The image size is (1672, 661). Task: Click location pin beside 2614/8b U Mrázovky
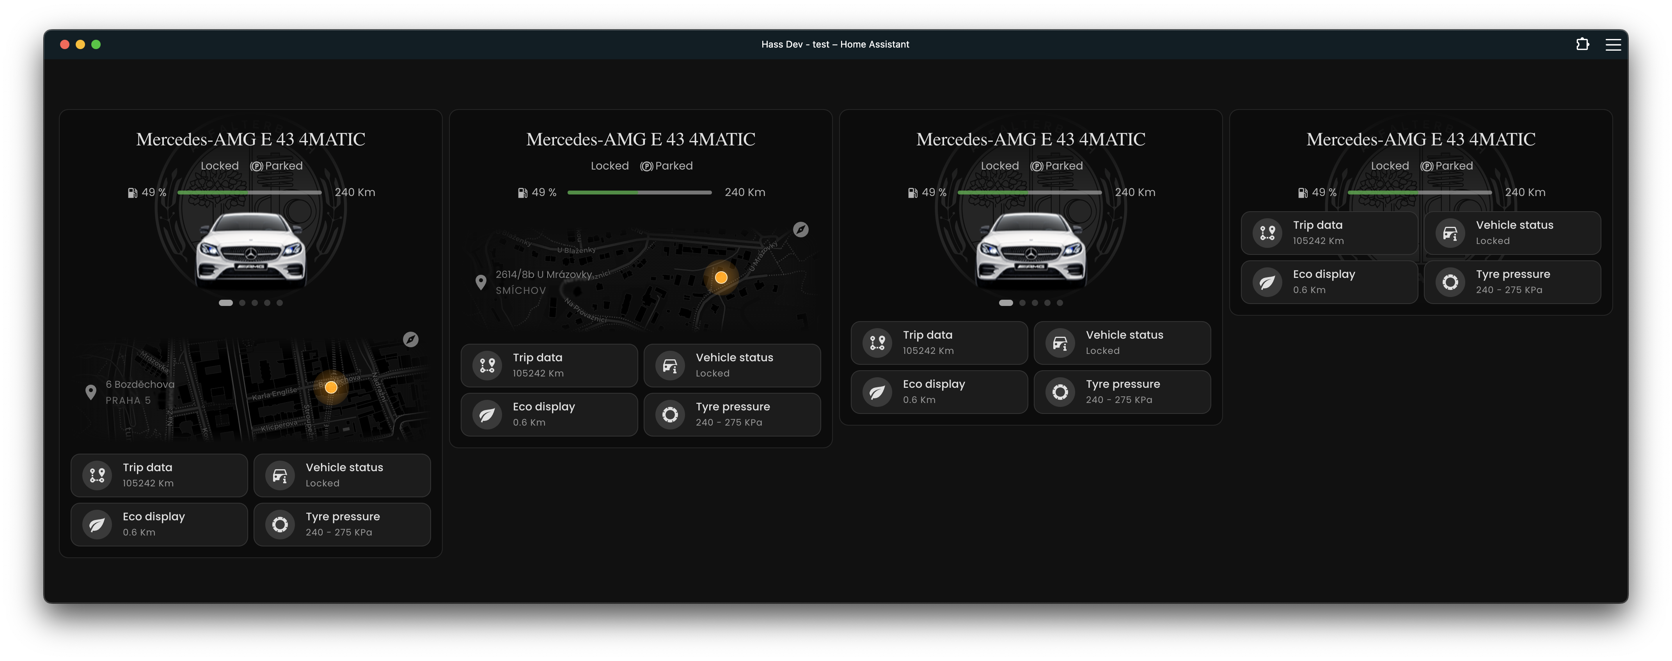coord(481,282)
